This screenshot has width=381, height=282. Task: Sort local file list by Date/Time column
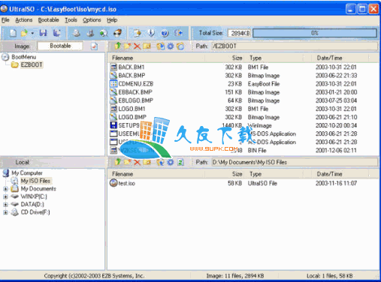click(329, 174)
